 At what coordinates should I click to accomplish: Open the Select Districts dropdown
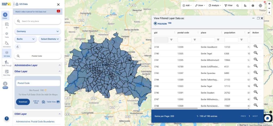50,39
